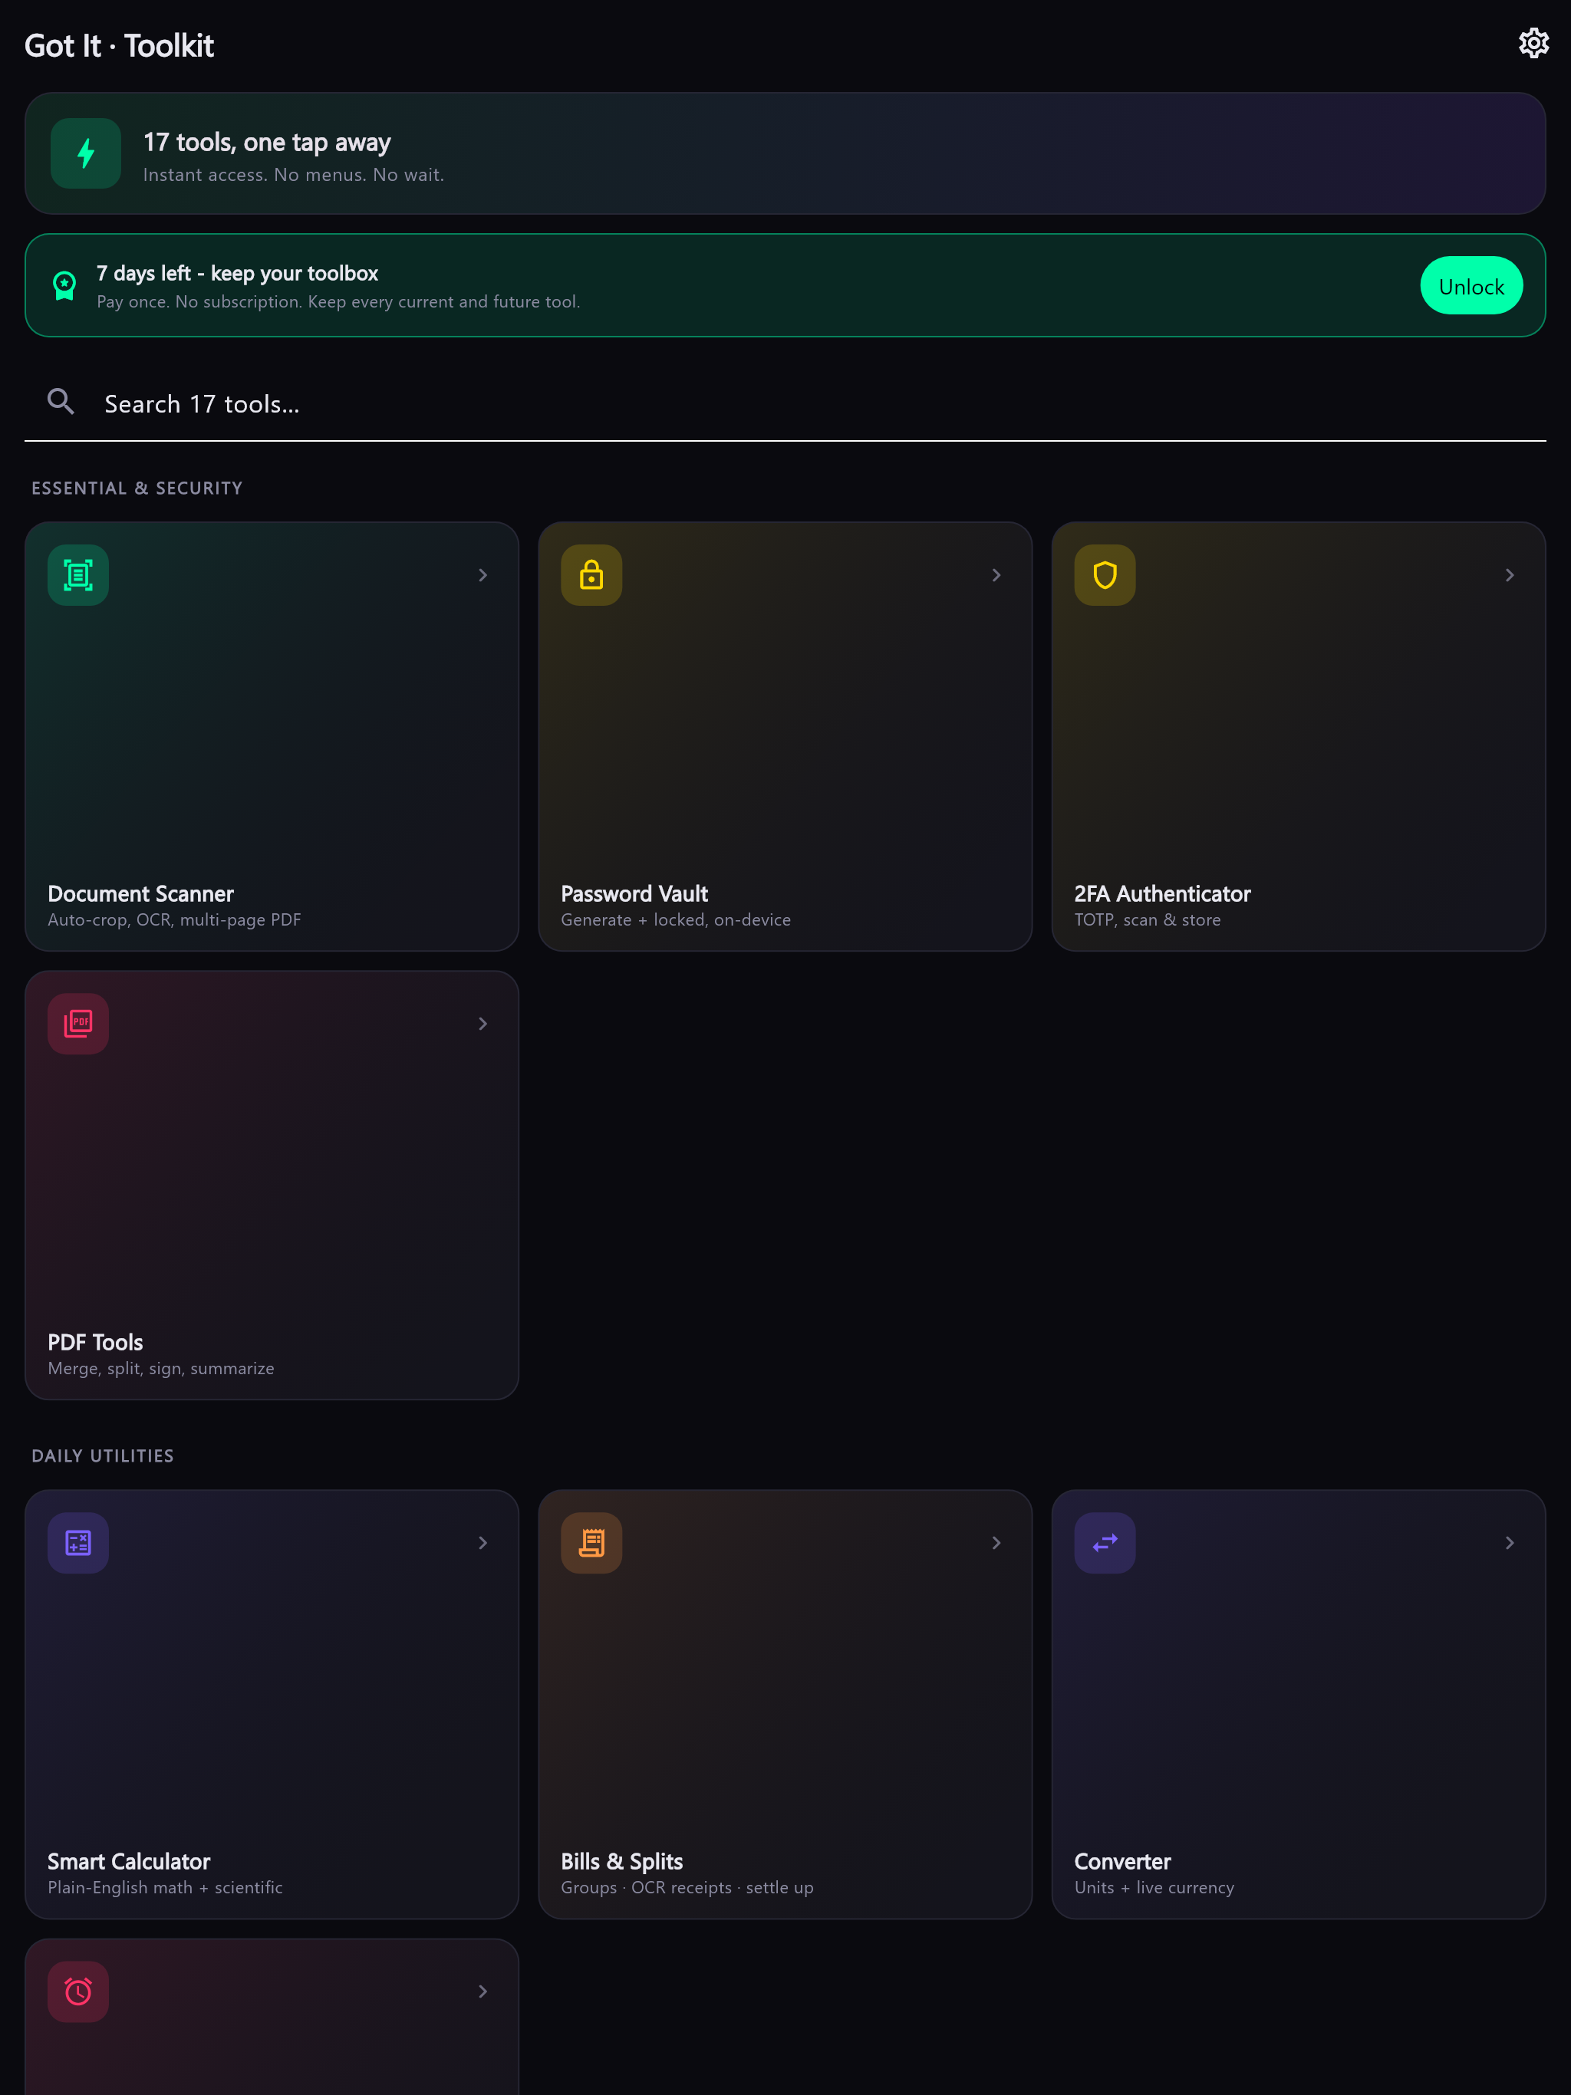Viewport: 1571px width, 2095px height.
Task: Open Smart Calculator via its chevron
Action: tap(482, 1543)
